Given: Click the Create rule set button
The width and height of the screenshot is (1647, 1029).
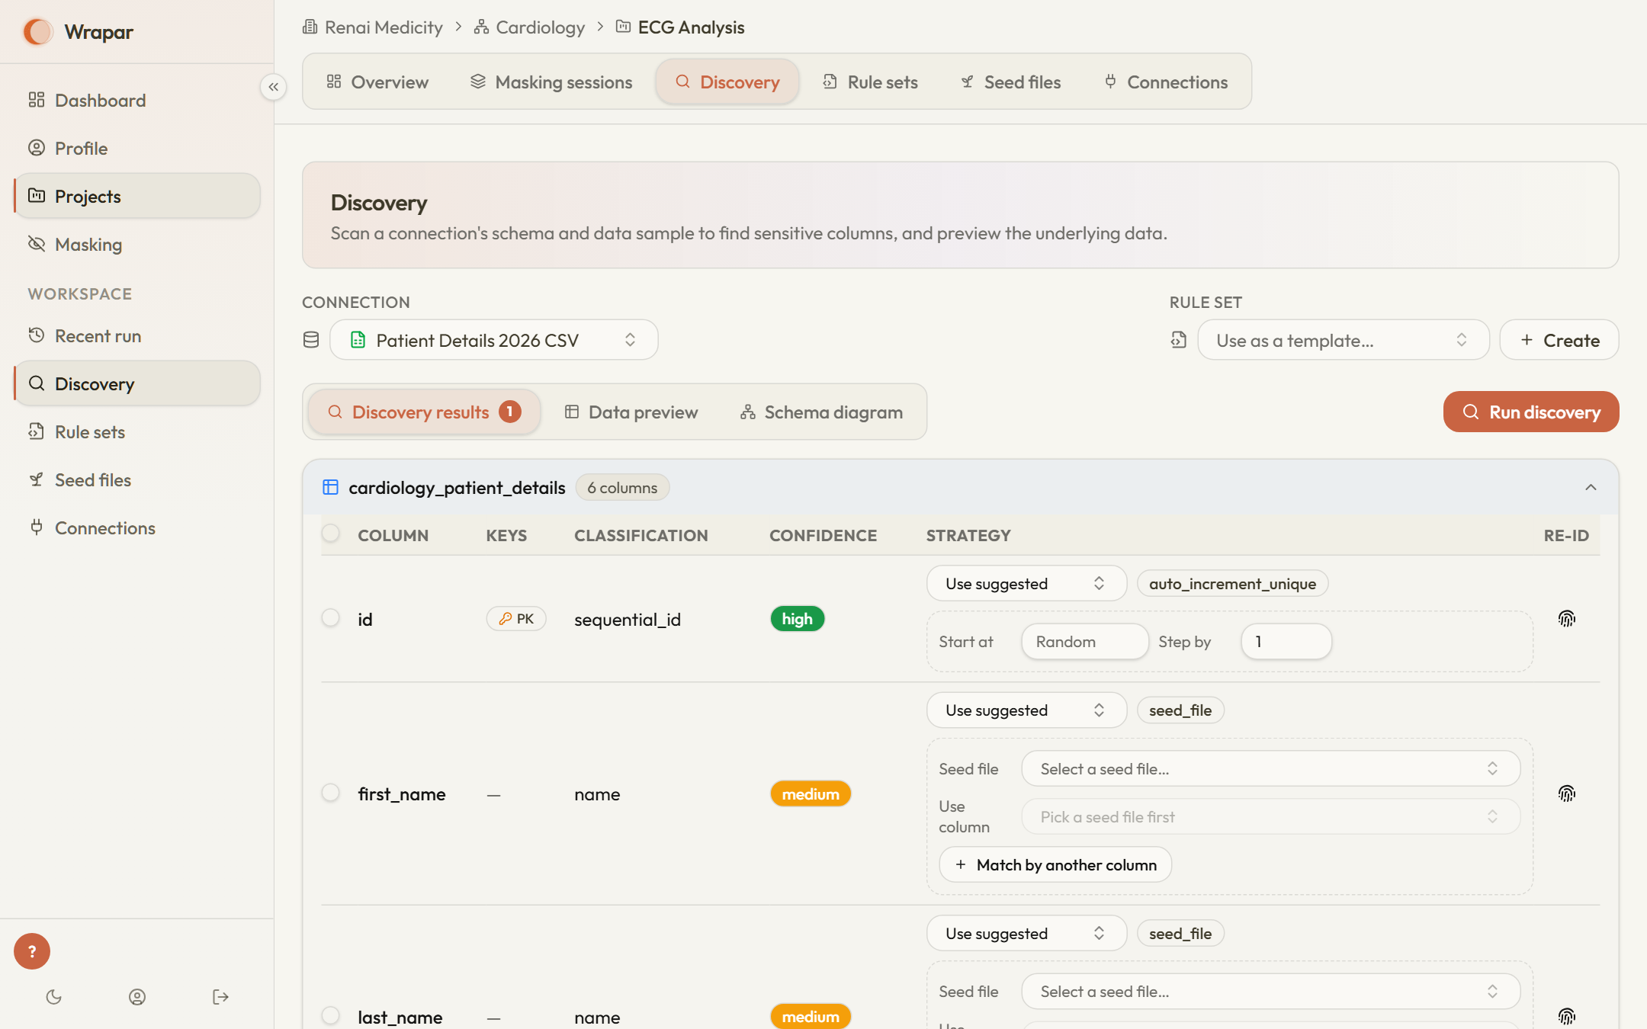Looking at the screenshot, I should (1559, 340).
